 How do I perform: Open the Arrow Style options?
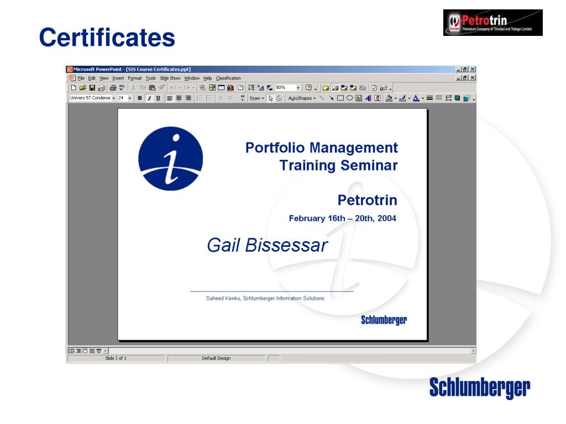pyautogui.click(x=449, y=98)
